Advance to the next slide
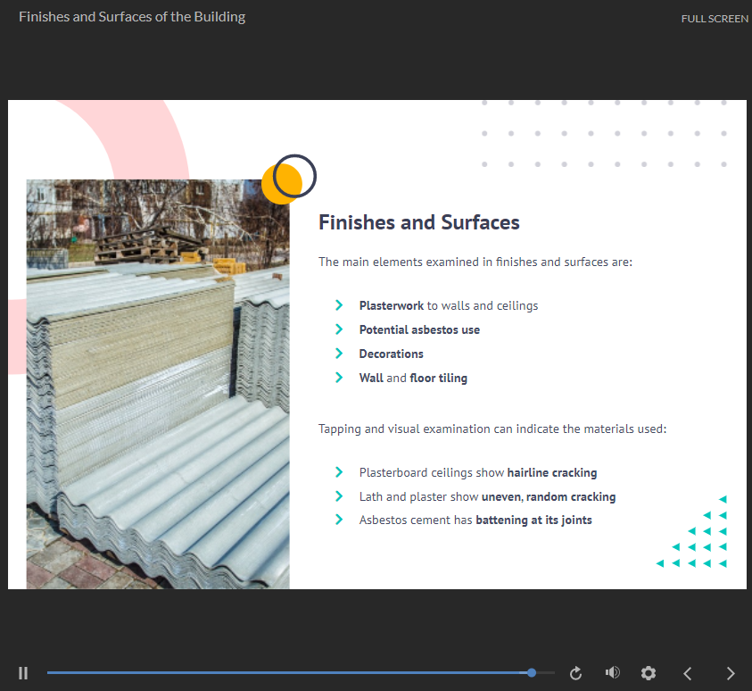The image size is (752, 691). (731, 673)
